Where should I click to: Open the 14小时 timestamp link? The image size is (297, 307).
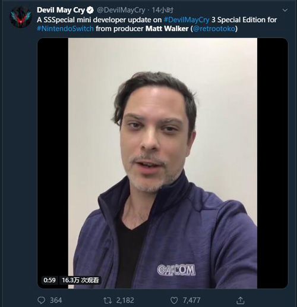pos(162,10)
